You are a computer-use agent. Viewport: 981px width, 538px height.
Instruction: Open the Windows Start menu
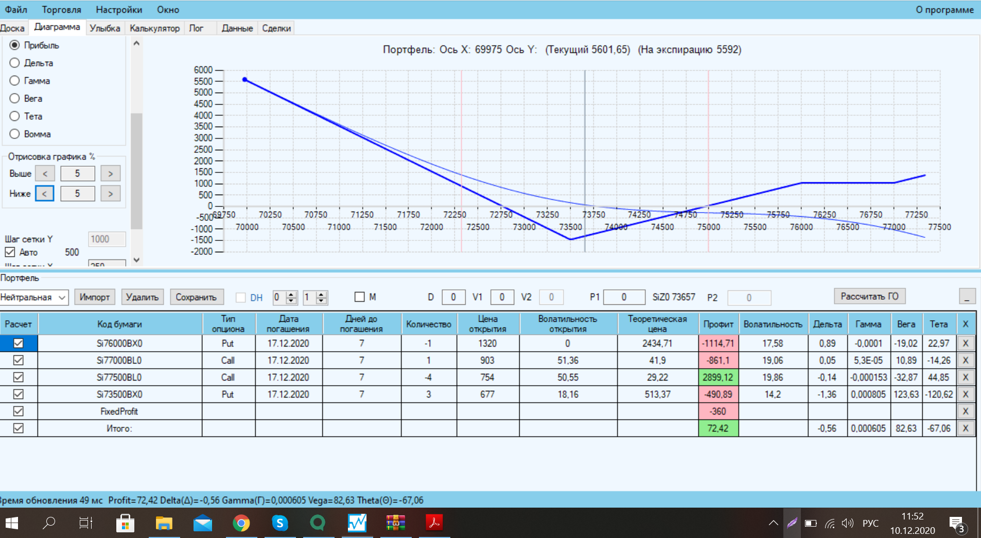tap(11, 523)
